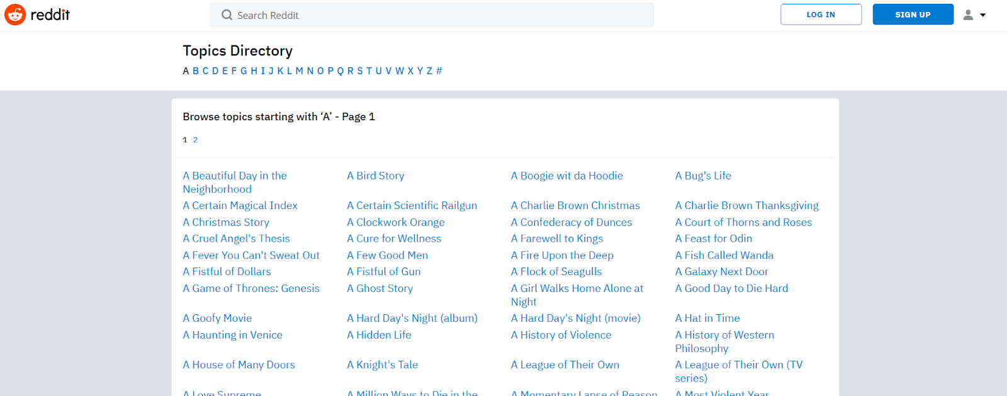Select the # symbol in directory
1007x396 pixels.
[439, 71]
